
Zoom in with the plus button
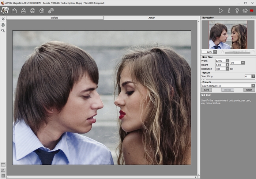(x=253, y=52)
